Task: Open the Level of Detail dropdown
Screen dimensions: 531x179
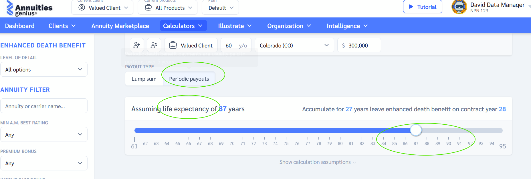Action: coord(44,69)
